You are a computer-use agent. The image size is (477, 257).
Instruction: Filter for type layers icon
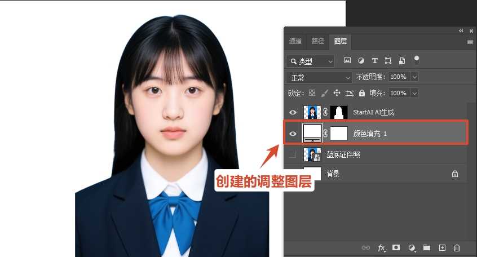(375, 60)
